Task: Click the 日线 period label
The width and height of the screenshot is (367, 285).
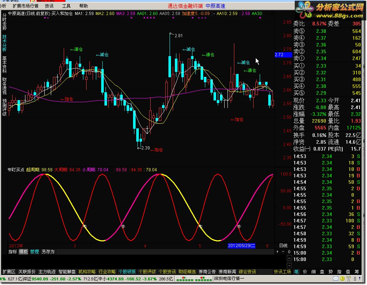Action: (x=283, y=246)
